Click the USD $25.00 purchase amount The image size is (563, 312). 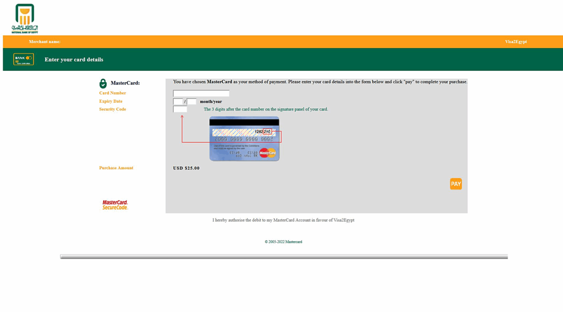tap(186, 168)
